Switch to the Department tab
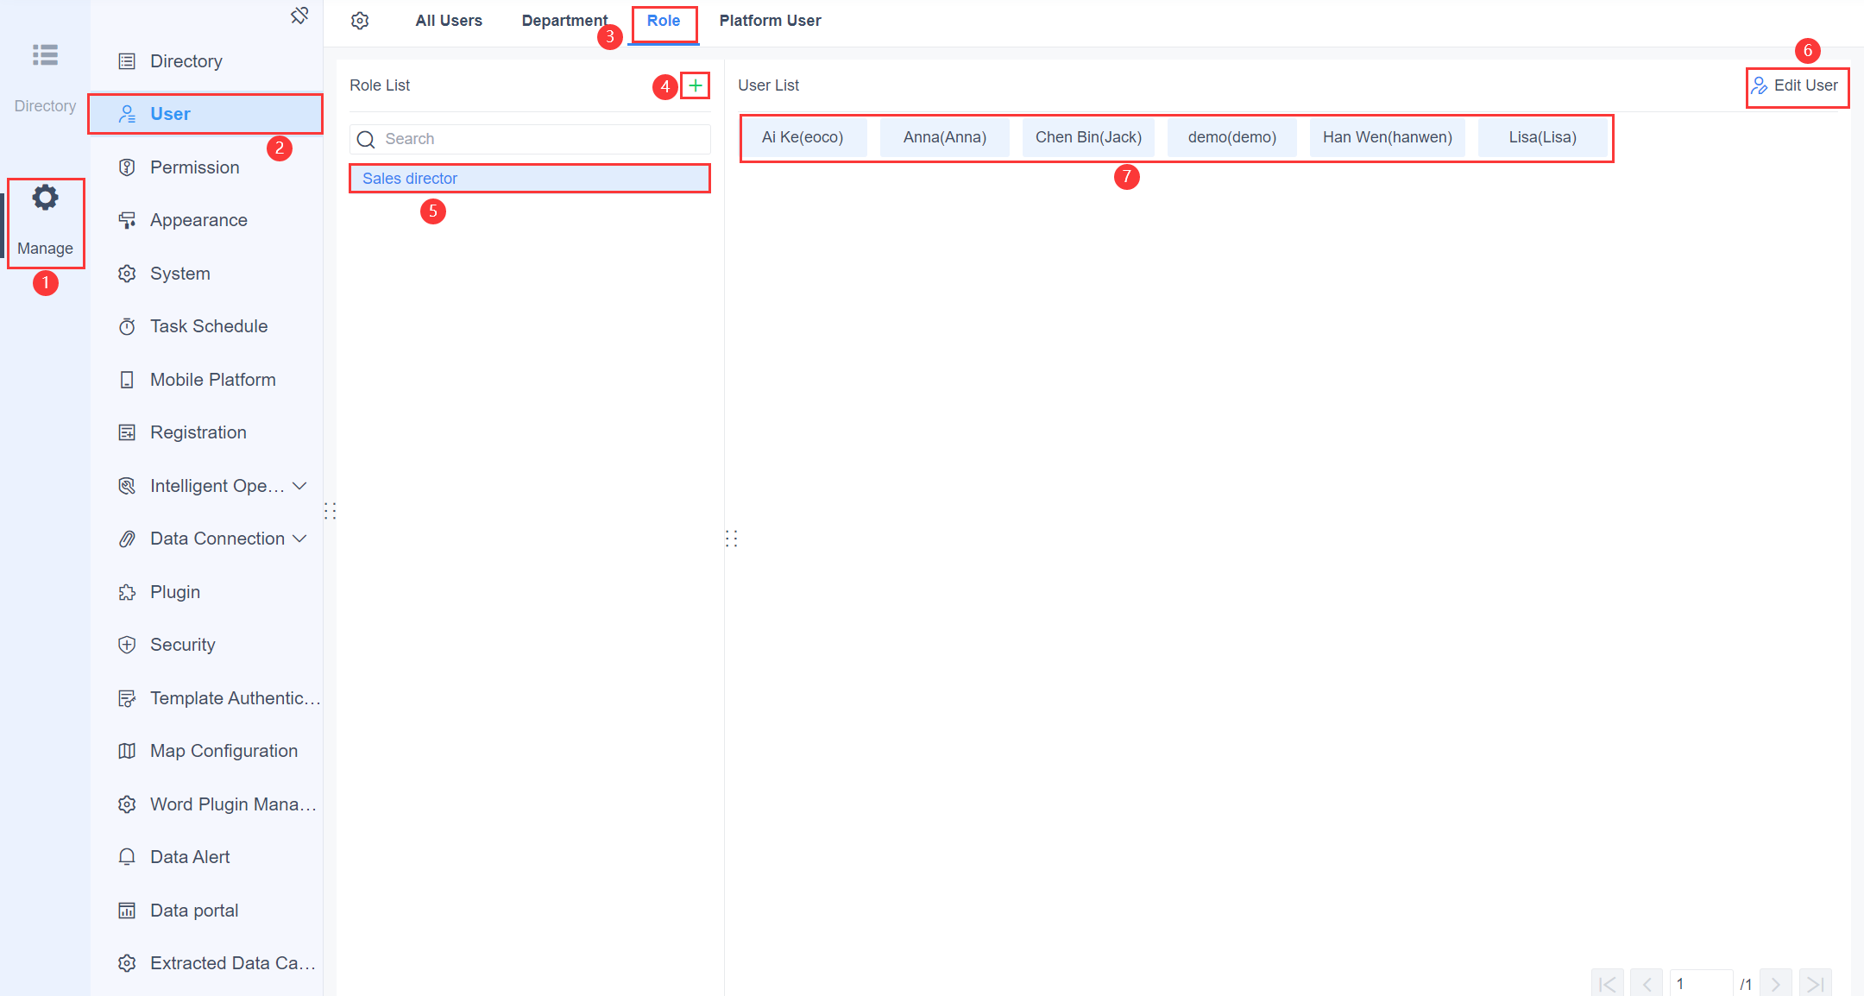This screenshot has height=996, width=1864. [564, 20]
